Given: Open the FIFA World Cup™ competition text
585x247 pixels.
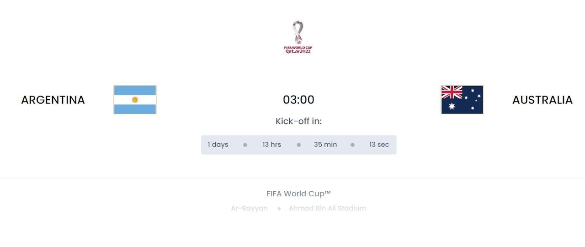Looking at the screenshot, I should pos(298,193).
